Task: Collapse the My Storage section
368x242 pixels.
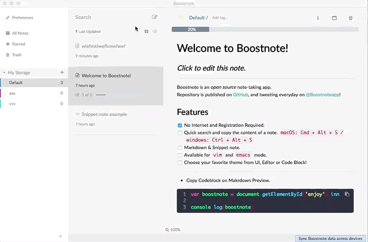Action: tap(4, 73)
